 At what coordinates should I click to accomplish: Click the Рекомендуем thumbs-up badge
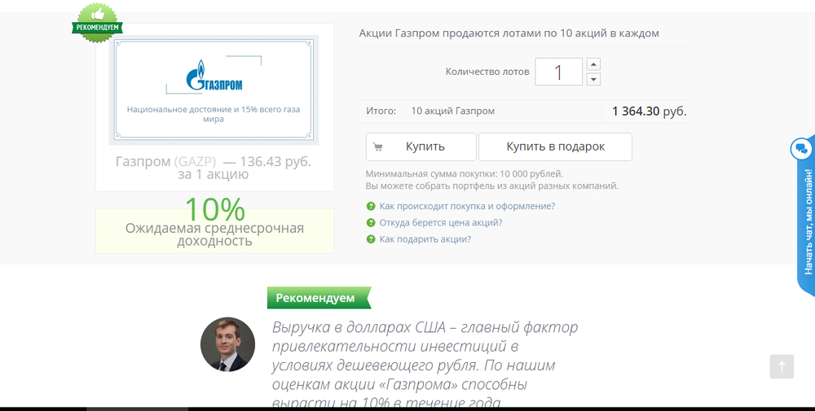coord(97,23)
